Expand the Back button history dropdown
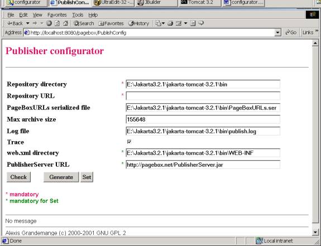This screenshot has width=321, height=246. pos(28,23)
